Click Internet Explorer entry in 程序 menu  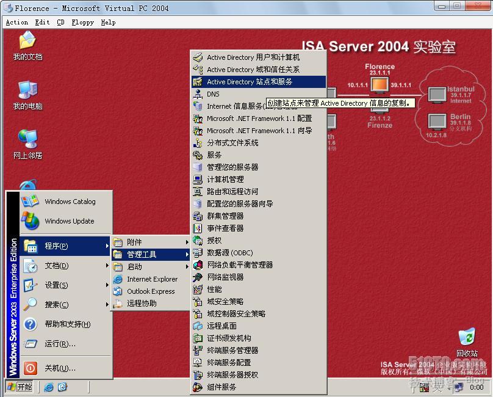tap(151, 279)
